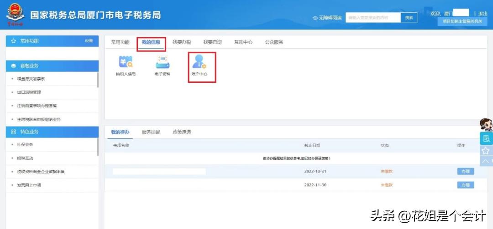Click the 2022-10-31 deadline cell
The width and height of the screenshot is (493, 229).
[315, 172]
